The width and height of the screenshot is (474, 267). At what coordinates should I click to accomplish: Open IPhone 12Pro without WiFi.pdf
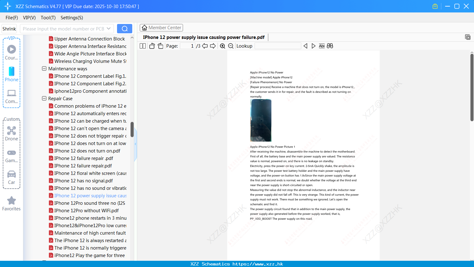point(84,210)
